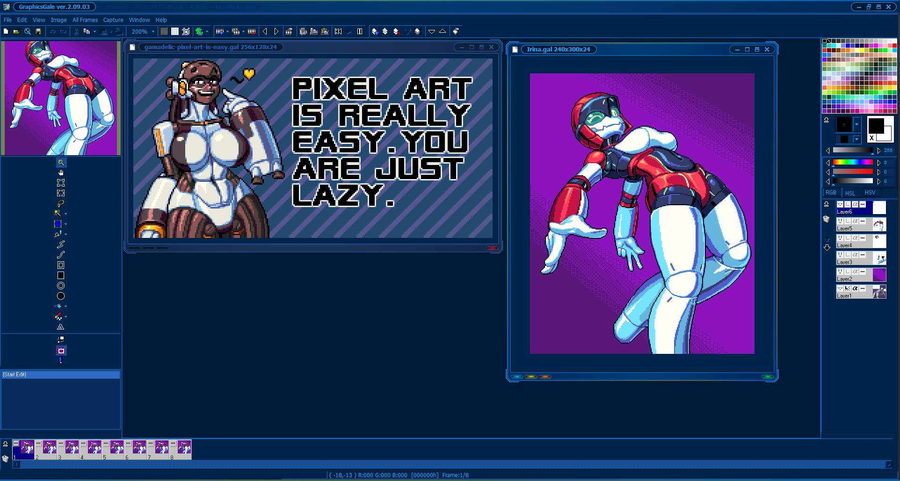
Task: Select the outlined ellipse tool
Action: coord(61,286)
